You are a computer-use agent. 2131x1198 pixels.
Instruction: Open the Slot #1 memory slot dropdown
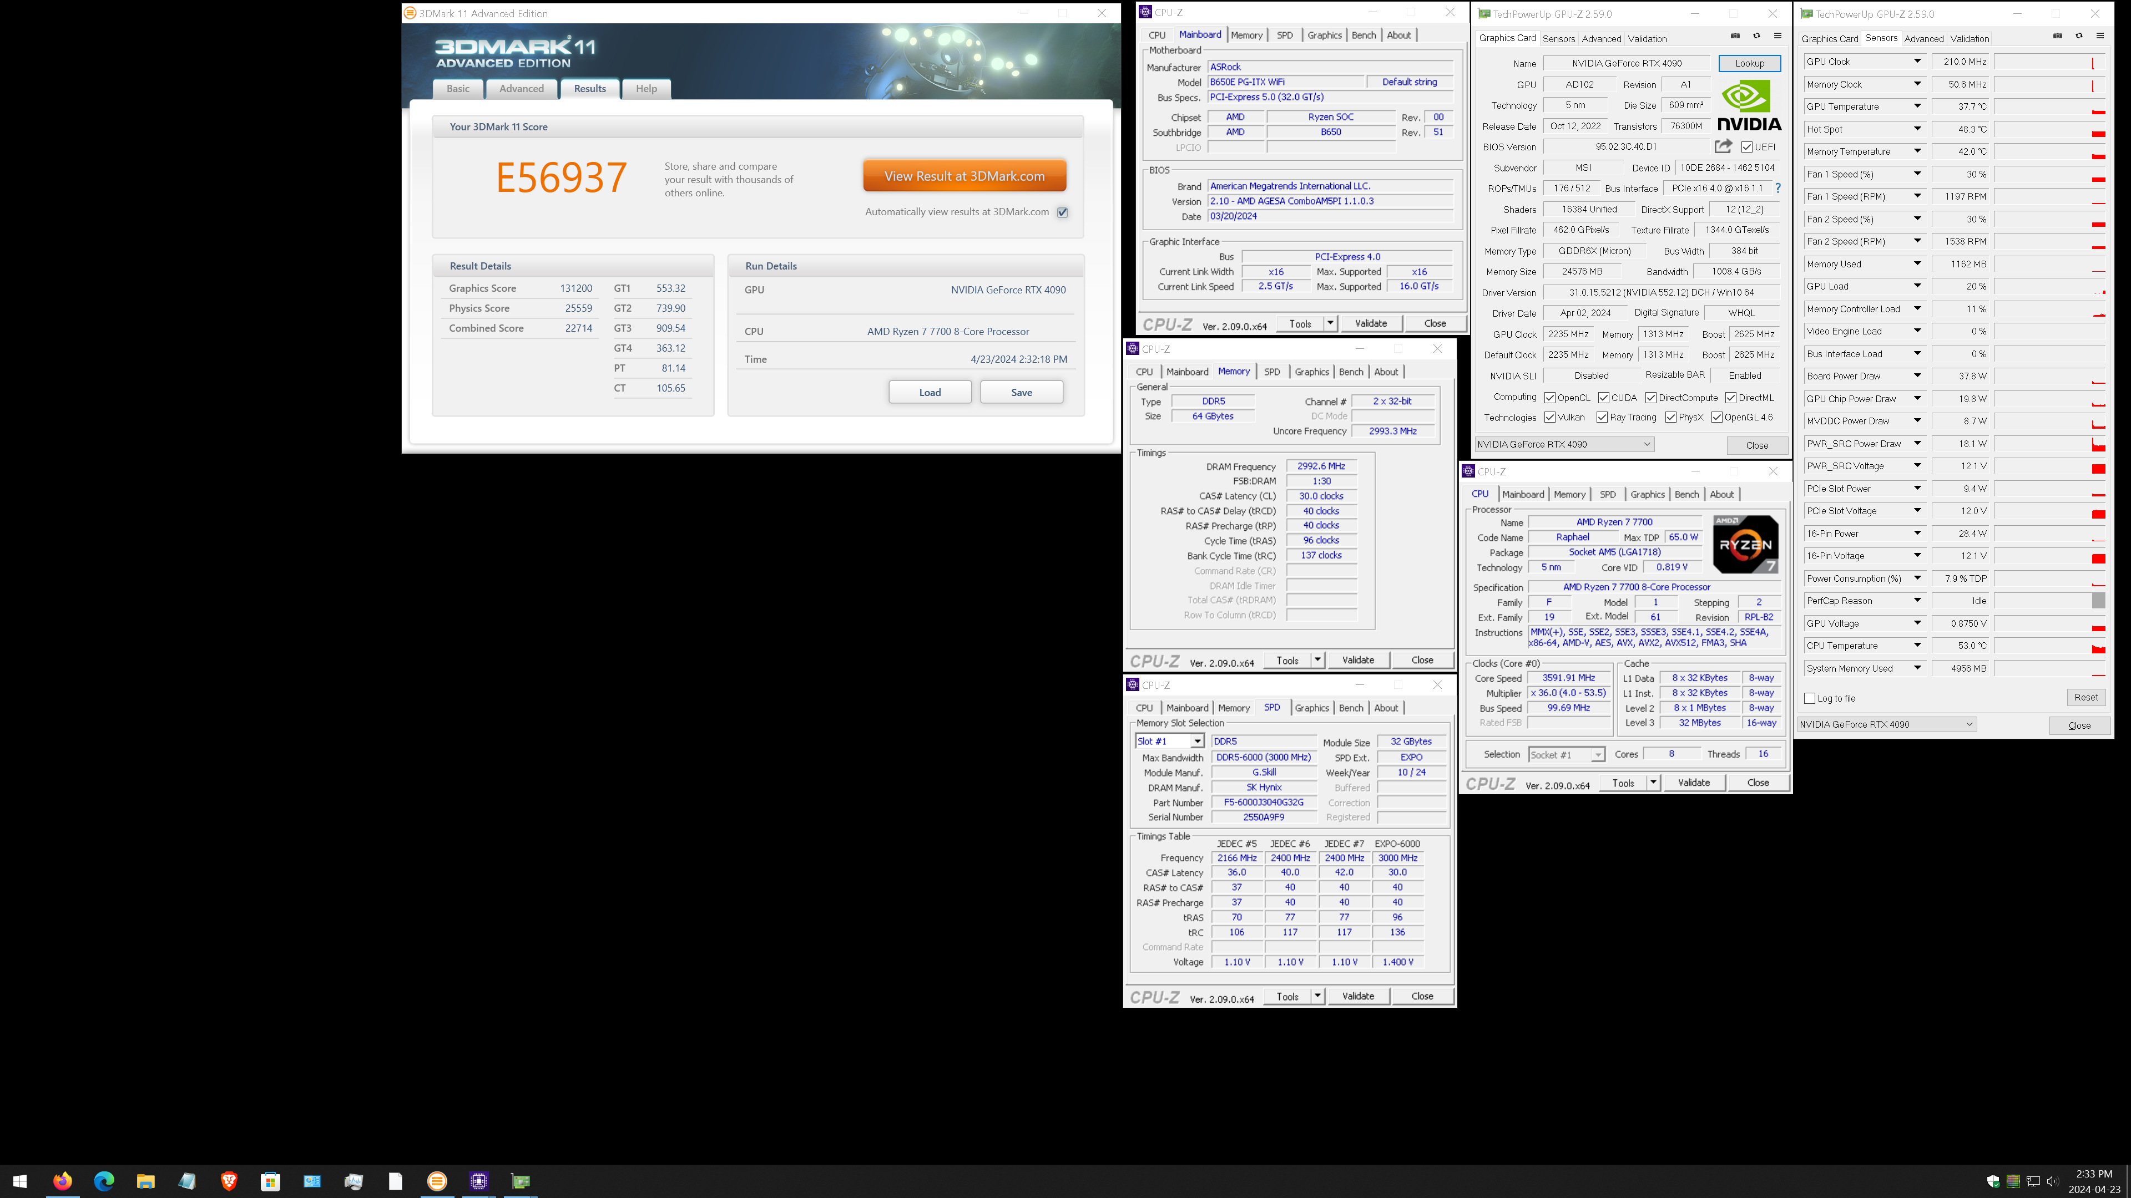coord(1196,742)
